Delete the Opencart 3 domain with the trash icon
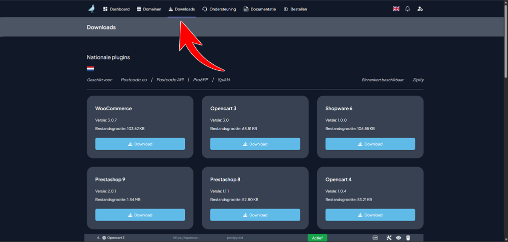Viewport: 508px width, 242px height. point(408,238)
